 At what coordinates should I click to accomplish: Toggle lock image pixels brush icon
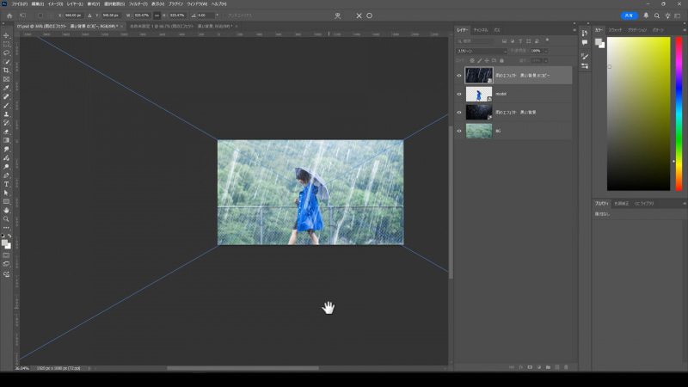point(480,60)
